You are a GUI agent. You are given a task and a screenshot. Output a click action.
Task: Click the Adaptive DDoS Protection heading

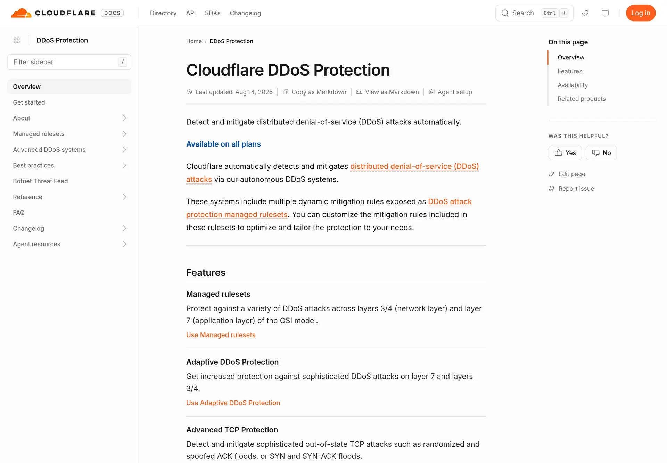(232, 362)
